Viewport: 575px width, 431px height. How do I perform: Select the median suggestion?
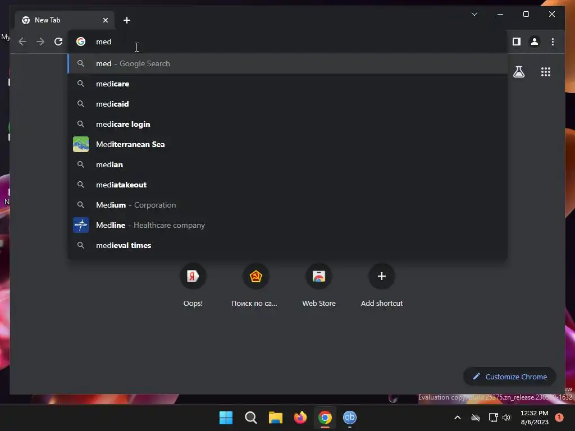tap(287, 164)
